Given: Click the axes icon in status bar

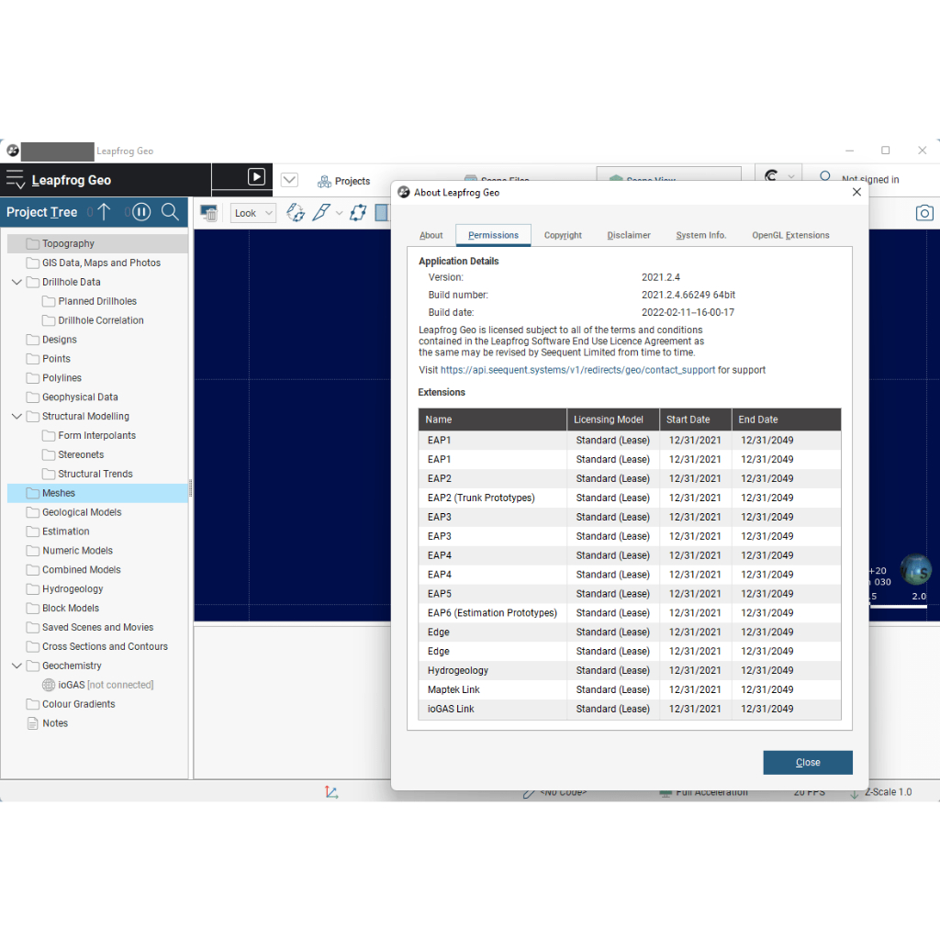Looking at the screenshot, I should 331,792.
